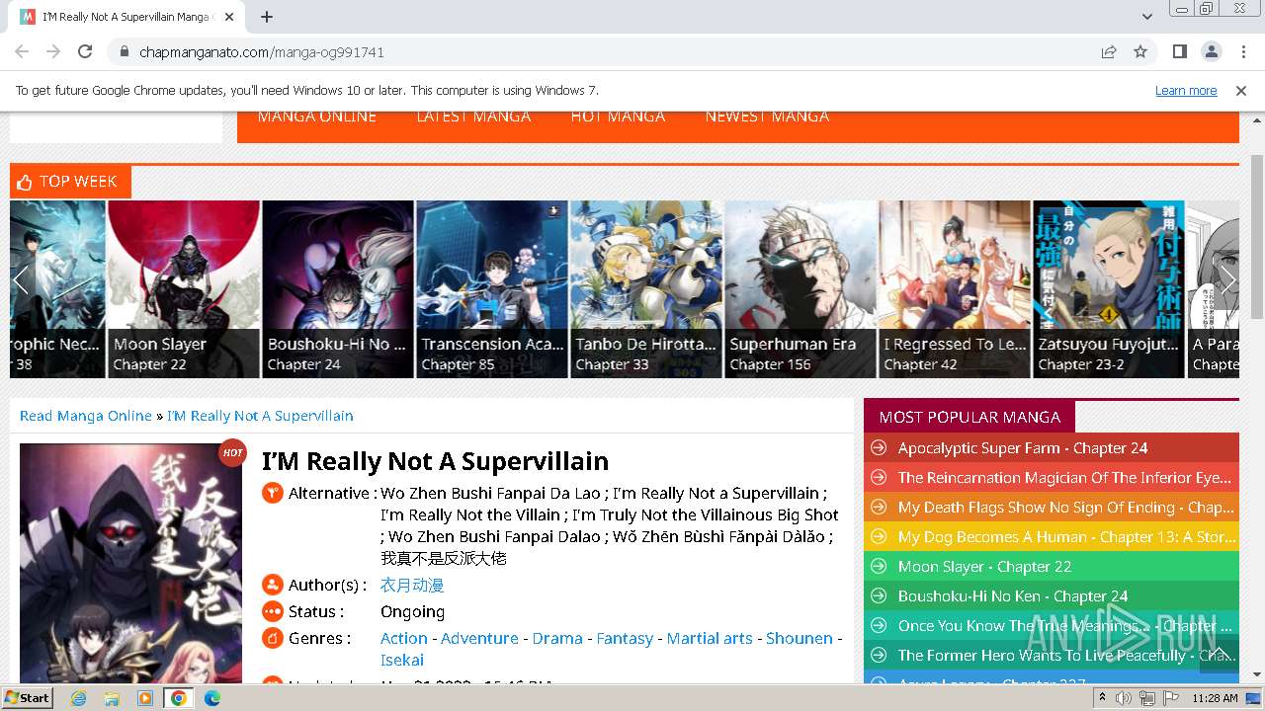Viewport: 1265px width, 711px height.
Task: Open the volume control in system tray
Action: 1124,698
